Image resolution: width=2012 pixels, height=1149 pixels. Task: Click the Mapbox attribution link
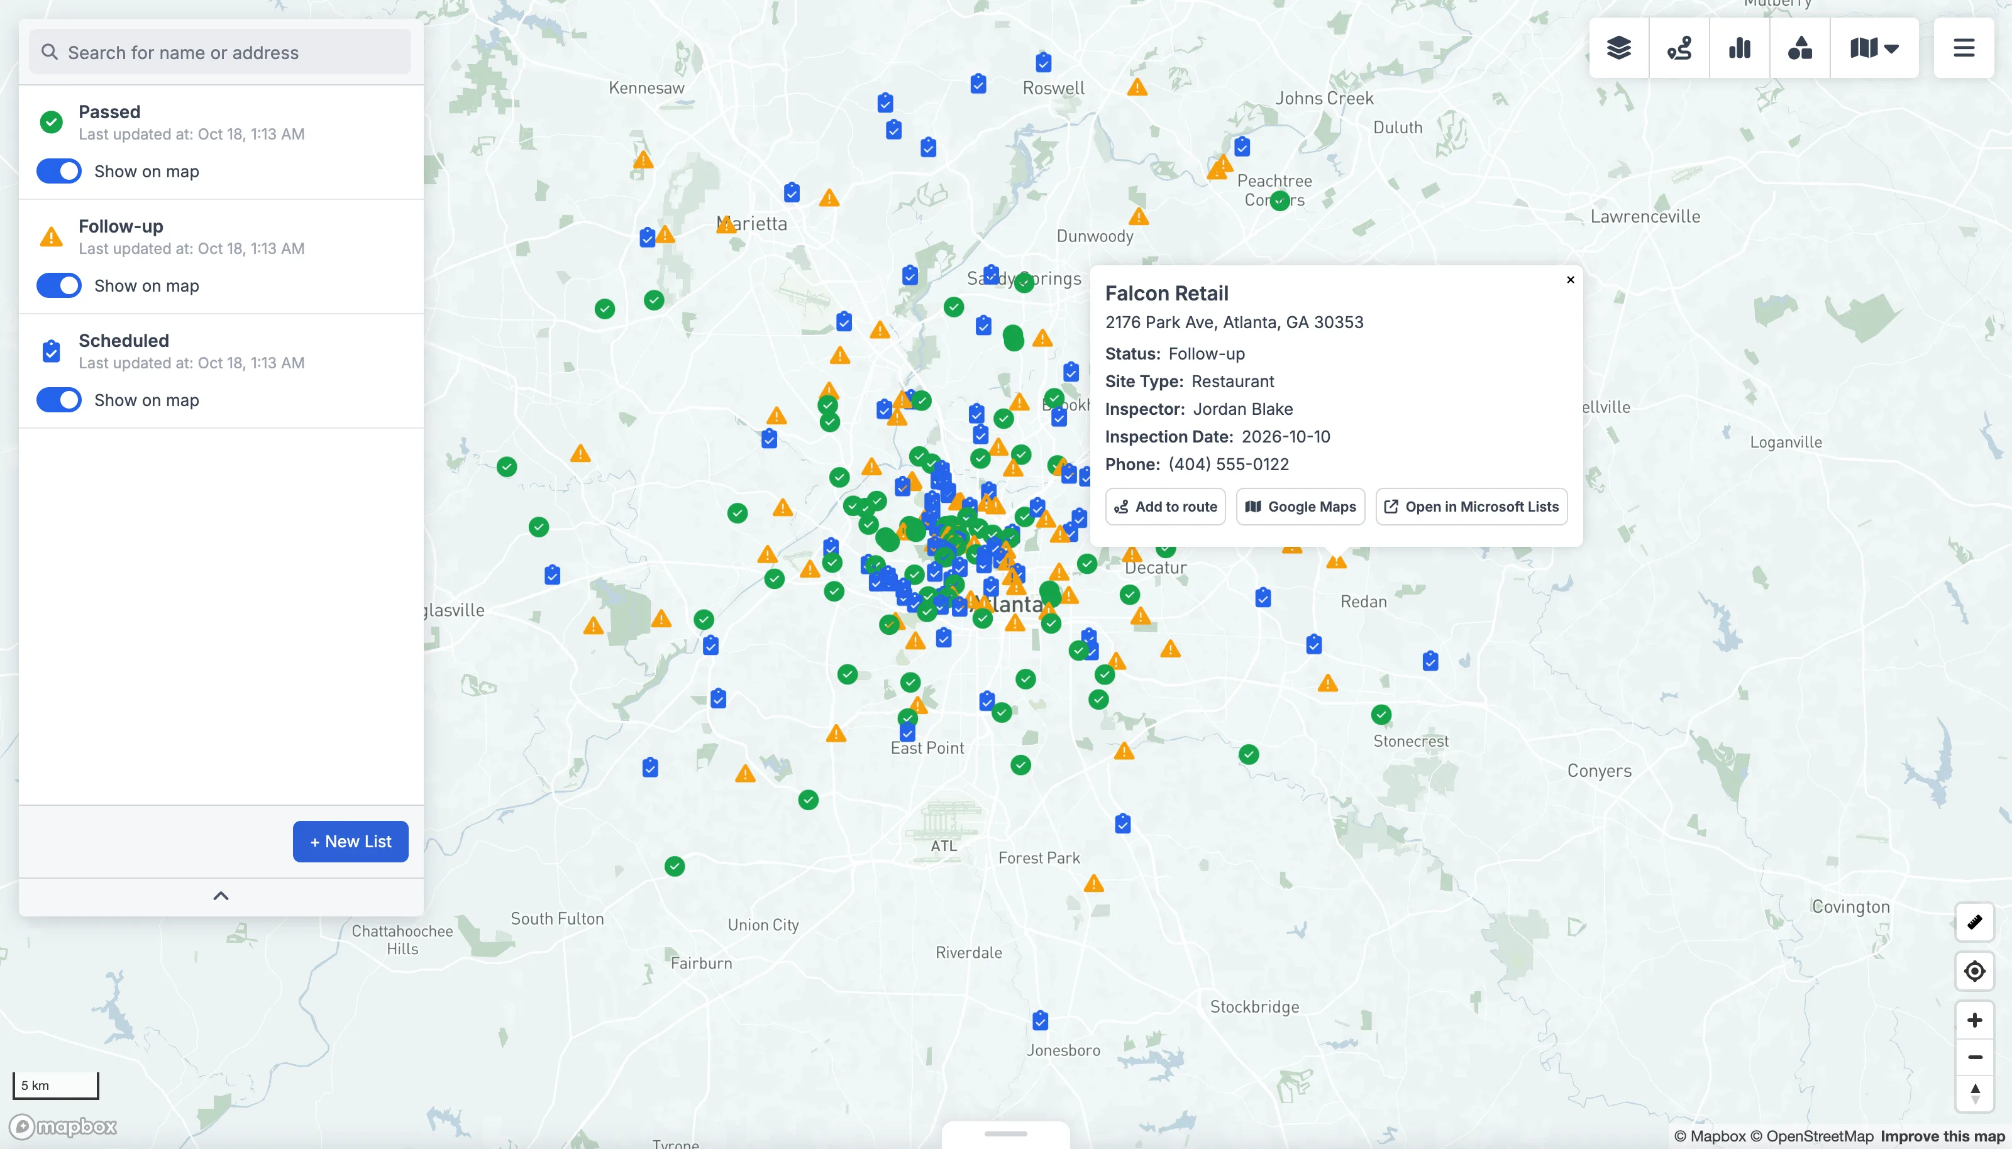pyautogui.click(x=1710, y=1136)
